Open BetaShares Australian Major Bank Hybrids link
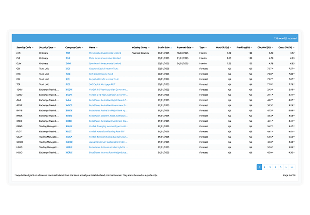Viewport: 310px width, 215px height. 108,111
